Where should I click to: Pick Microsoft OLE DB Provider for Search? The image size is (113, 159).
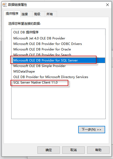pos(42,55)
